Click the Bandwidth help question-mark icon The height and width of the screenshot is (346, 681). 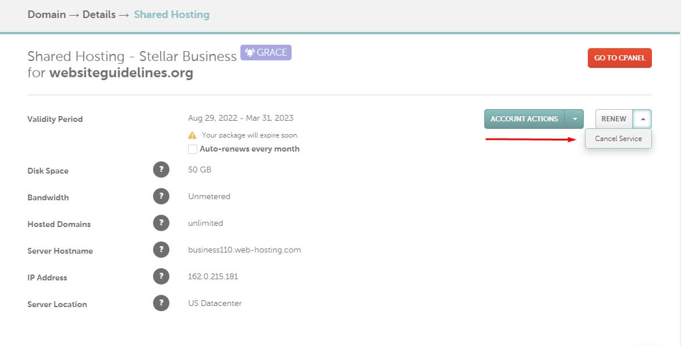[x=161, y=197]
